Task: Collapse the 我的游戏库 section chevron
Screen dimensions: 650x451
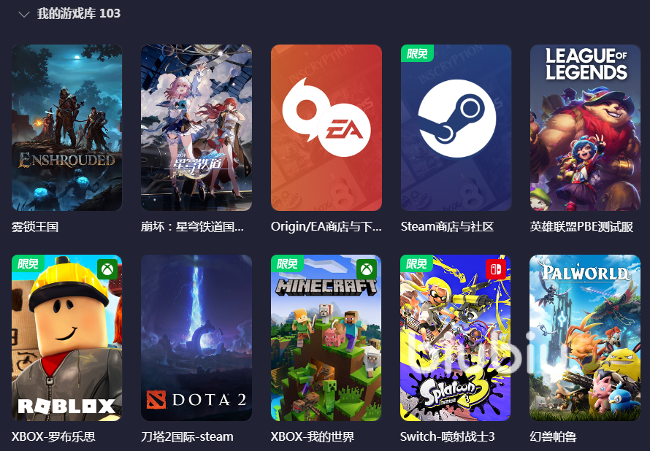Action: pyautogui.click(x=24, y=15)
